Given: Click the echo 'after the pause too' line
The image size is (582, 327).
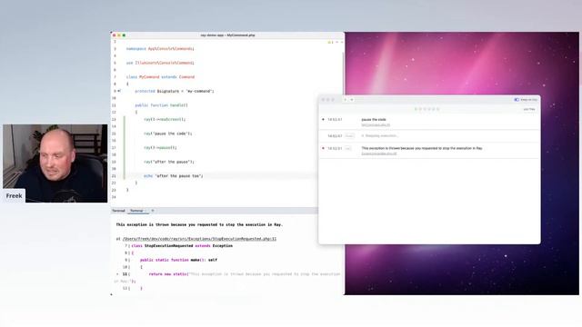Looking at the screenshot, I should click(x=174, y=175).
